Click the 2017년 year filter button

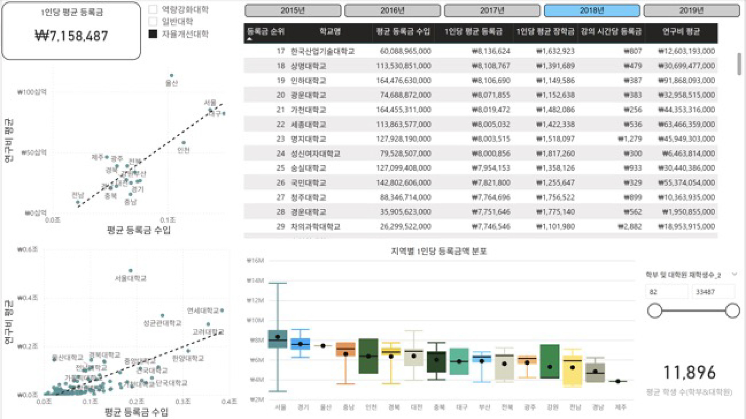pos(492,10)
